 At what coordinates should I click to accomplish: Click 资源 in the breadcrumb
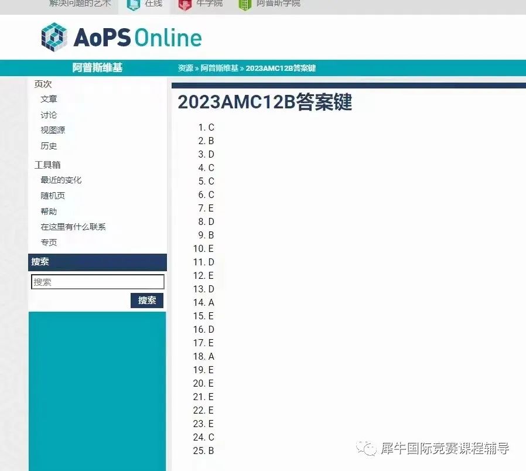tap(185, 68)
